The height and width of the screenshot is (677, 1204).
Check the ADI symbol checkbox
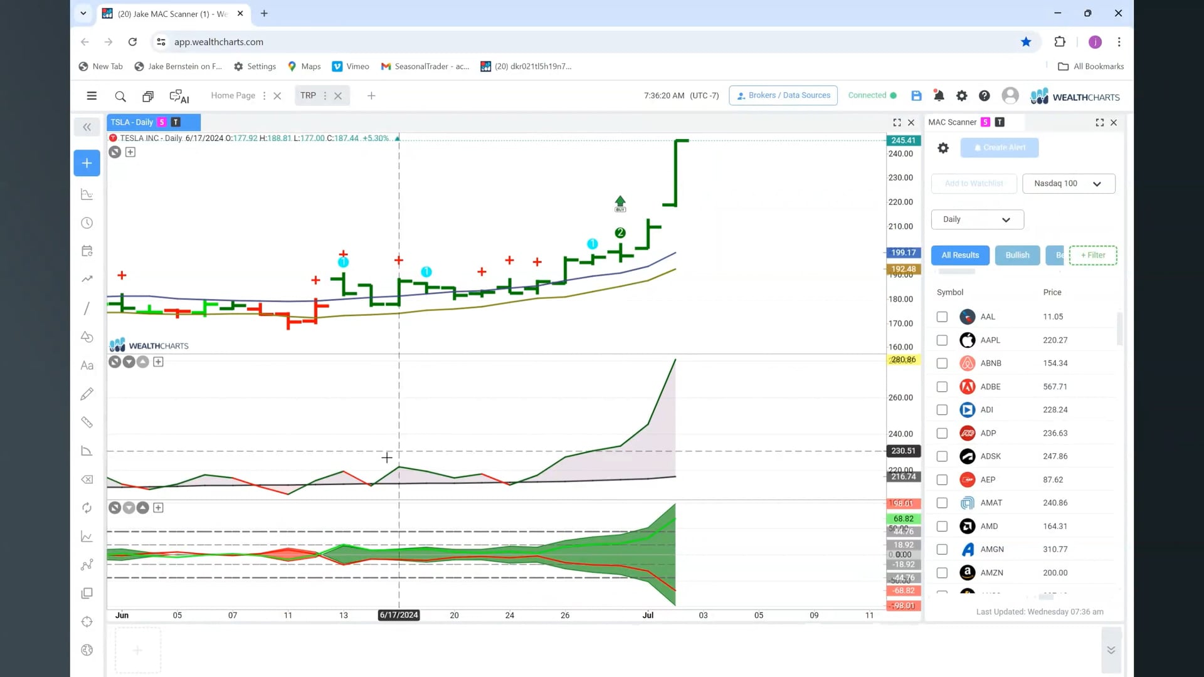[942, 410]
